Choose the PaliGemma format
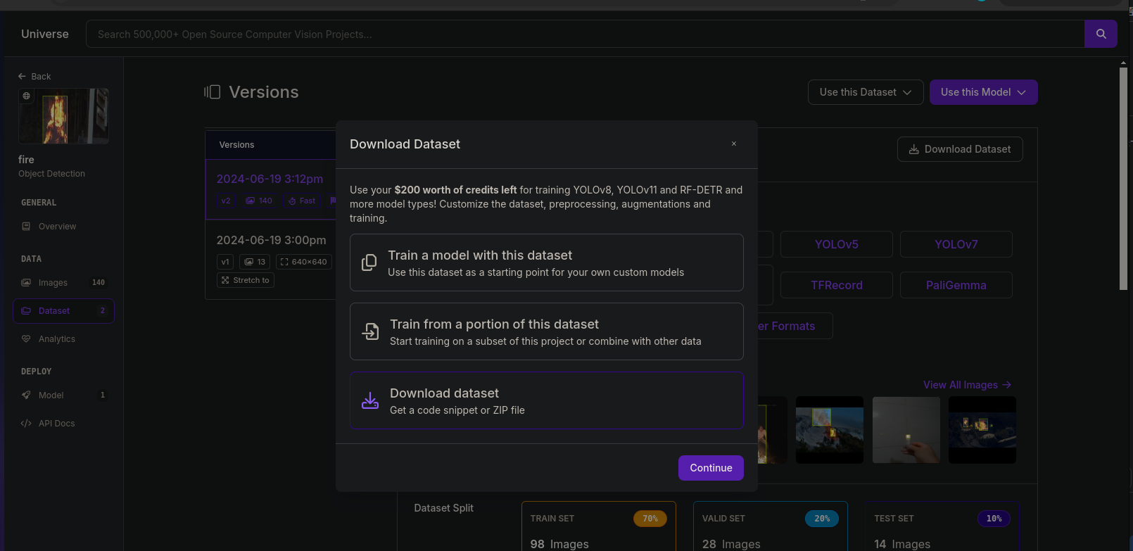 coord(956,285)
